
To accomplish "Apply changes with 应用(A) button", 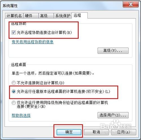I will pos(124,132).
